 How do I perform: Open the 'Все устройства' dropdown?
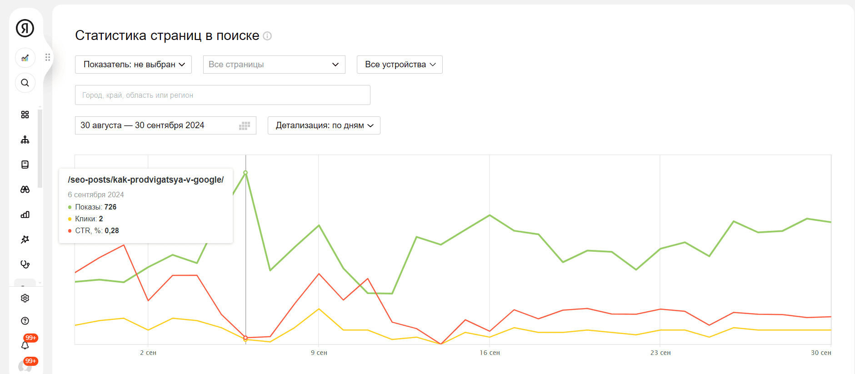pos(400,65)
